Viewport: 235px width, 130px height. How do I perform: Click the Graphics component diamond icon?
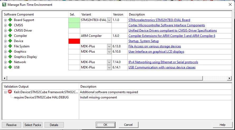click(x=10, y=51)
